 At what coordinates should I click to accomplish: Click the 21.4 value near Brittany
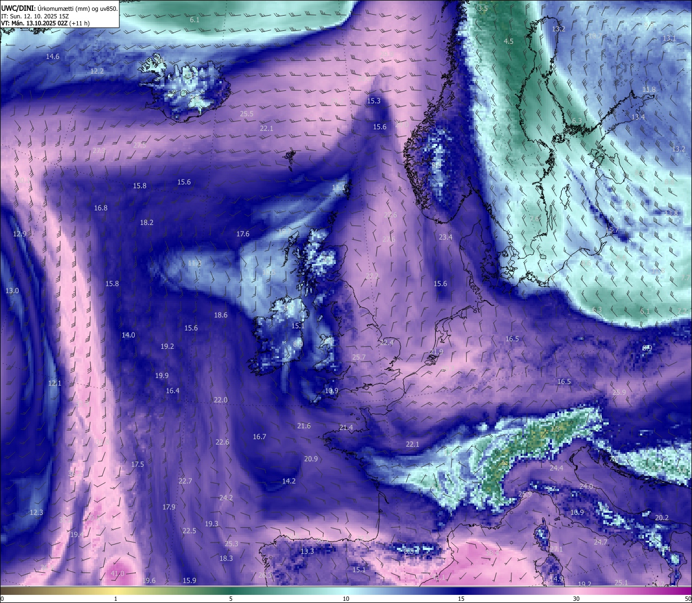(346, 427)
